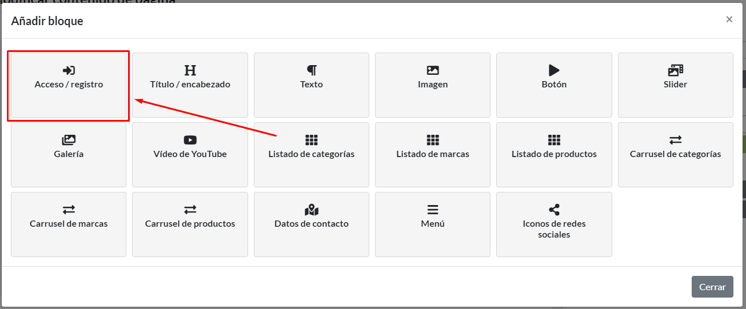
Task: Click the Acceso / registro login icon
Action: point(69,70)
